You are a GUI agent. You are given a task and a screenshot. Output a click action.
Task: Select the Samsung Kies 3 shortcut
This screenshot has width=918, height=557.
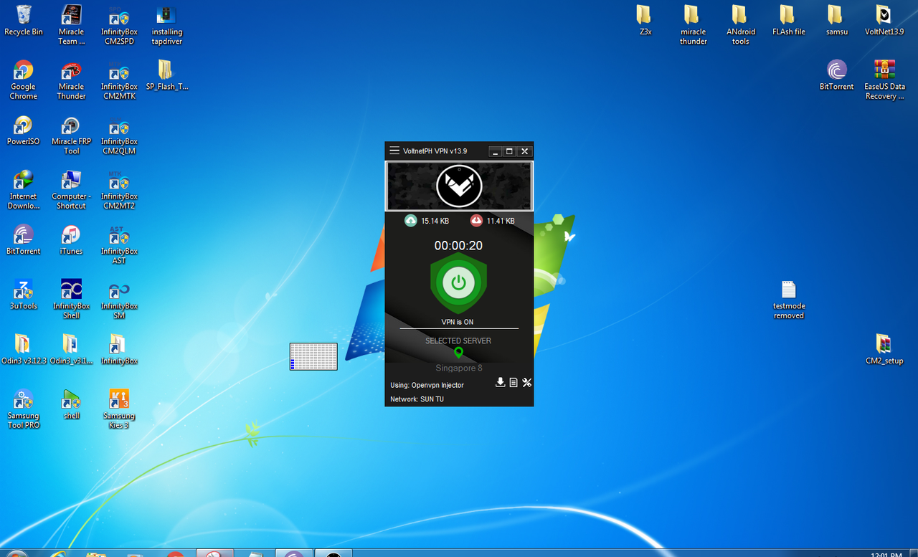[119, 409]
